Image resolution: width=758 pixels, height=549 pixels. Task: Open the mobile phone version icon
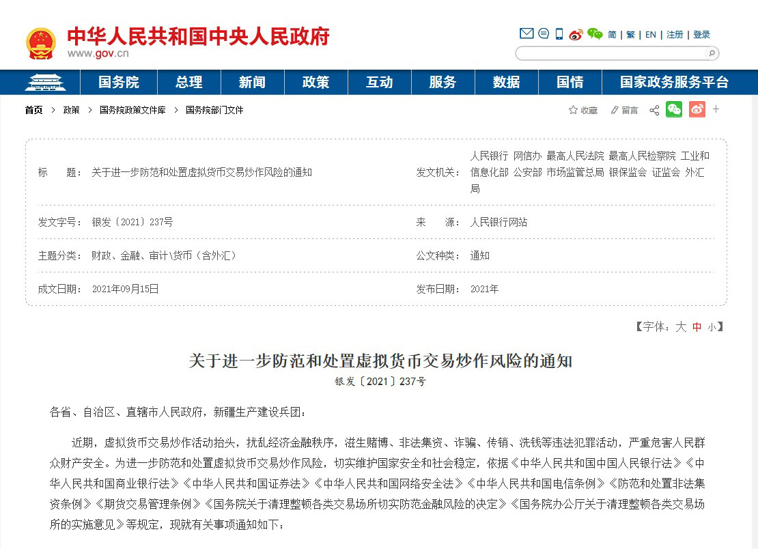559,33
